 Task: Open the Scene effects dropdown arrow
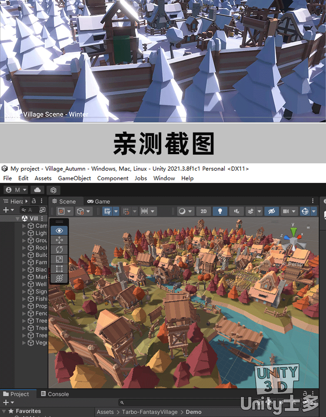point(259,211)
